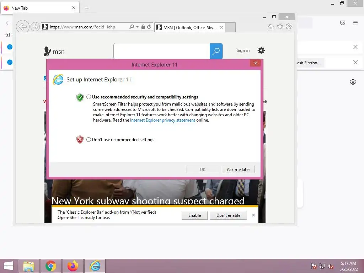Open the Action Center flag tray icon
The height and width of the screenshot is (273, 364).
(314, 266)
